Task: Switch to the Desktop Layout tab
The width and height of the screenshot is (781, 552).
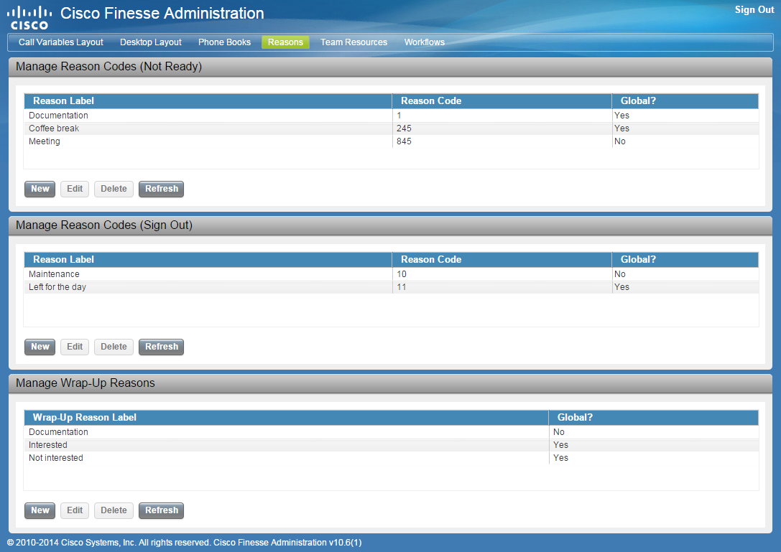Action: point(150,42)
